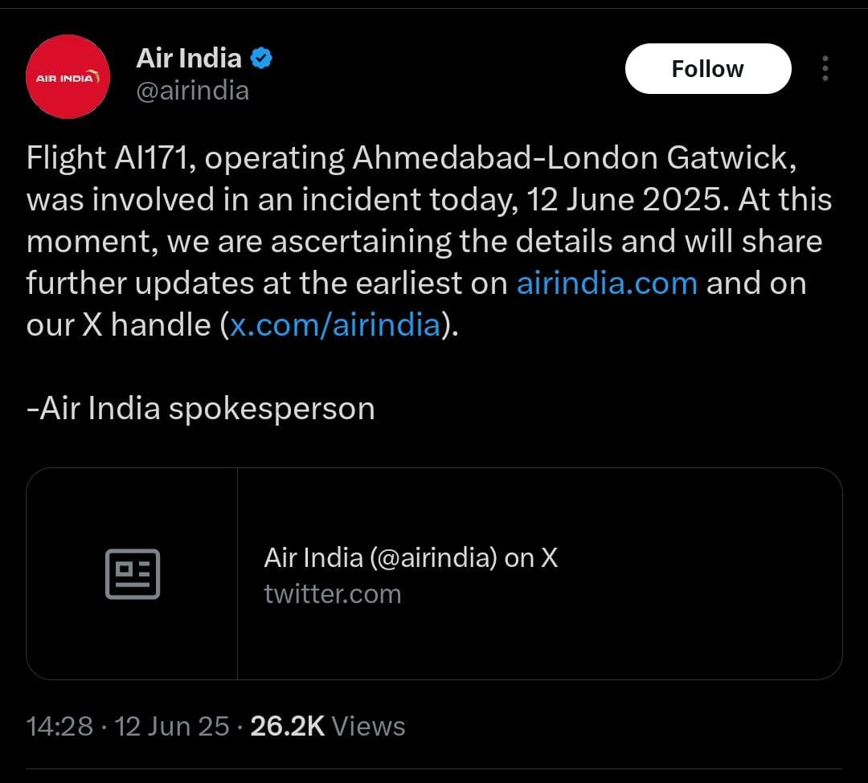Viewport: 868px width, 783px height.
Task: Click the left thumbnail pane of link card
Action: point(132,574)
